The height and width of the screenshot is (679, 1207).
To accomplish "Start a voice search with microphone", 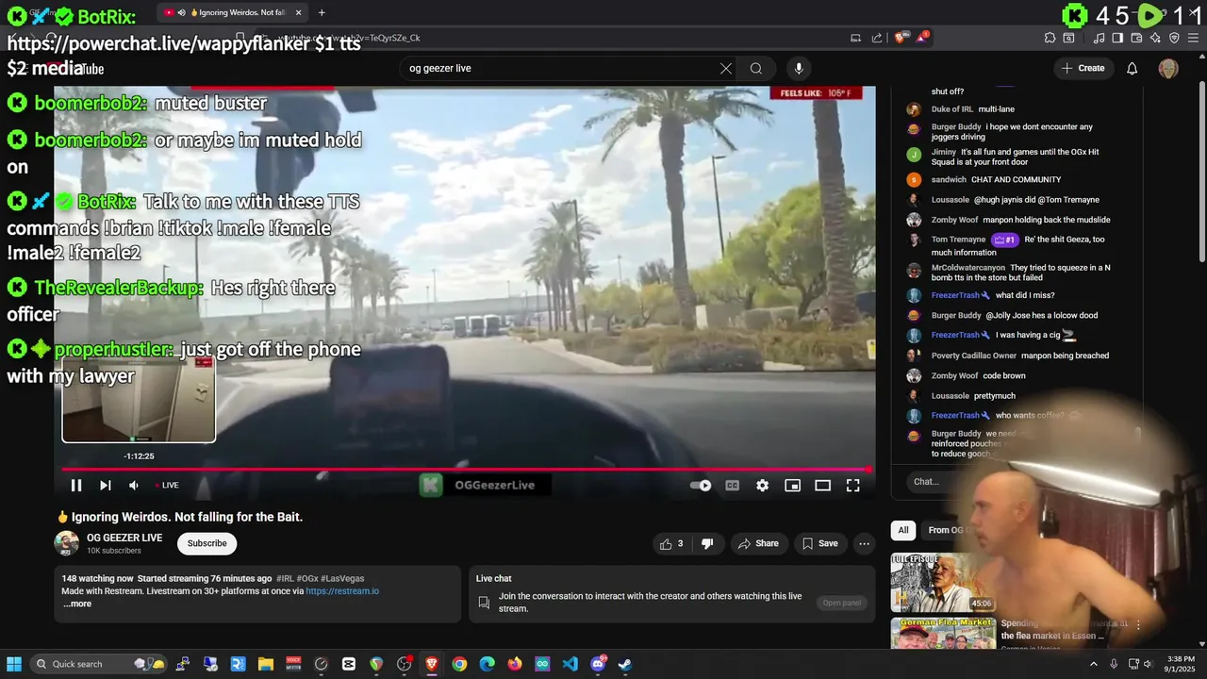I will coord(799,68).
